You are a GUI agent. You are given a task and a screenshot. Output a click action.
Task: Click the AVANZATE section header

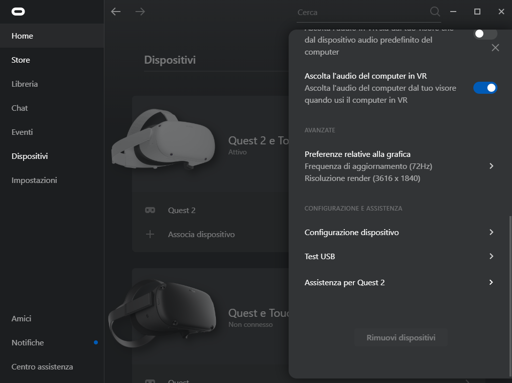pos(320,130)
